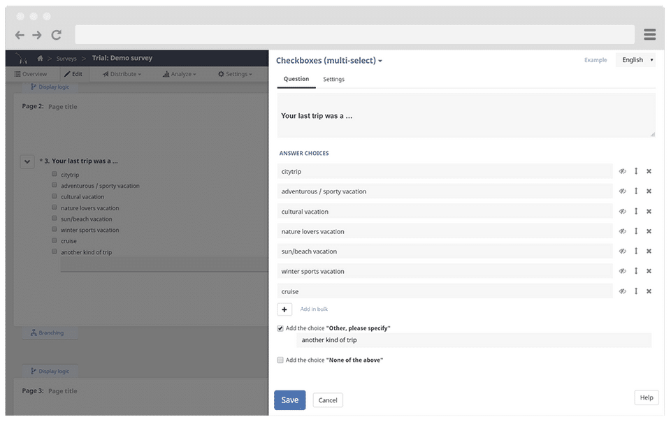Edit the "another kind of trip" other-choice field

click(474, 340)
